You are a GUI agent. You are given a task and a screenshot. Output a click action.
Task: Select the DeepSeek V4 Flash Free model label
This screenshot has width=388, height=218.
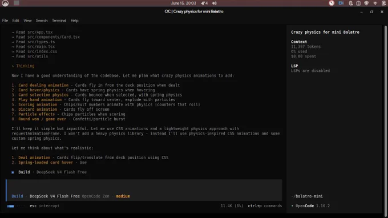(55, 196)
